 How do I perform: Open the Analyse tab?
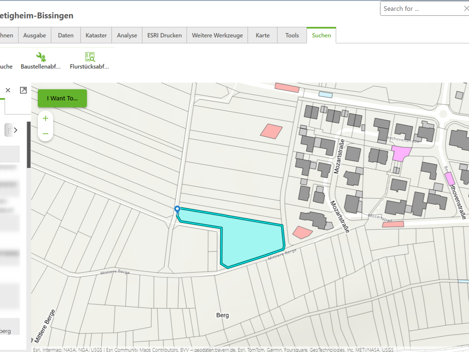click(127, 35)
